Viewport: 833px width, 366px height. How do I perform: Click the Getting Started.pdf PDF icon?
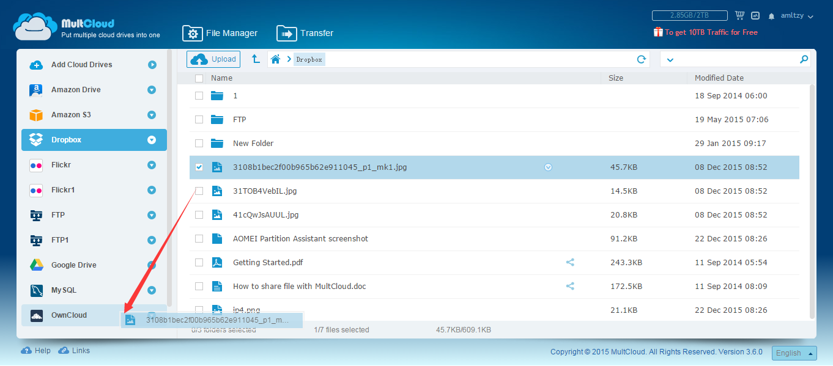[x=217, y=263]
